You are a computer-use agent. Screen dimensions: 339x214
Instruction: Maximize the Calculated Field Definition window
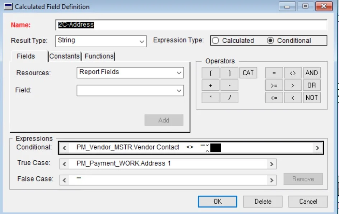[x=305, y=6]
